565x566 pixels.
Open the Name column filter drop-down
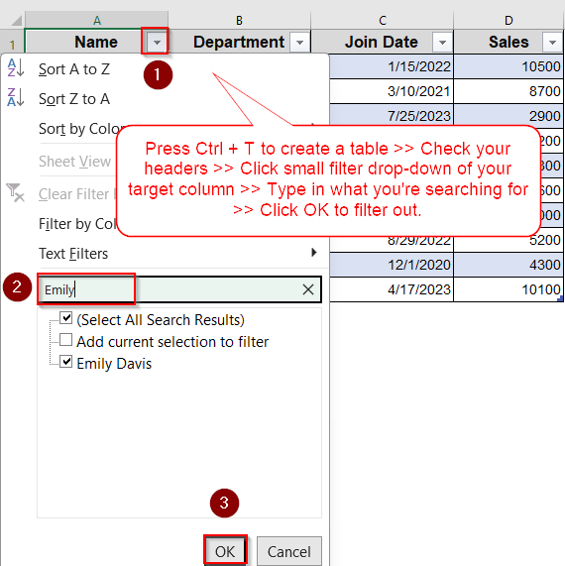click(157, 43)
